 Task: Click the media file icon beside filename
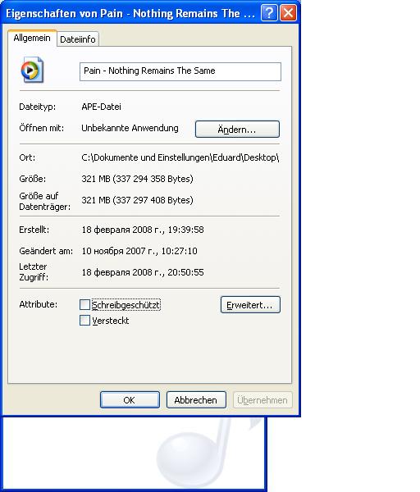(x=32, y=70)
